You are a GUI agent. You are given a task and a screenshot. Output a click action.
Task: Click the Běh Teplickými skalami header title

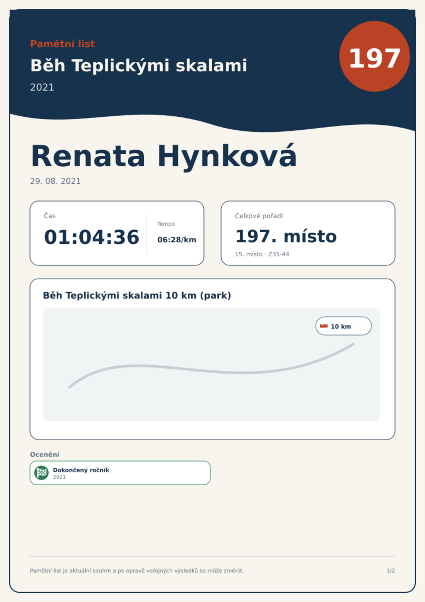pyautogui.click(x=139, y=66)
